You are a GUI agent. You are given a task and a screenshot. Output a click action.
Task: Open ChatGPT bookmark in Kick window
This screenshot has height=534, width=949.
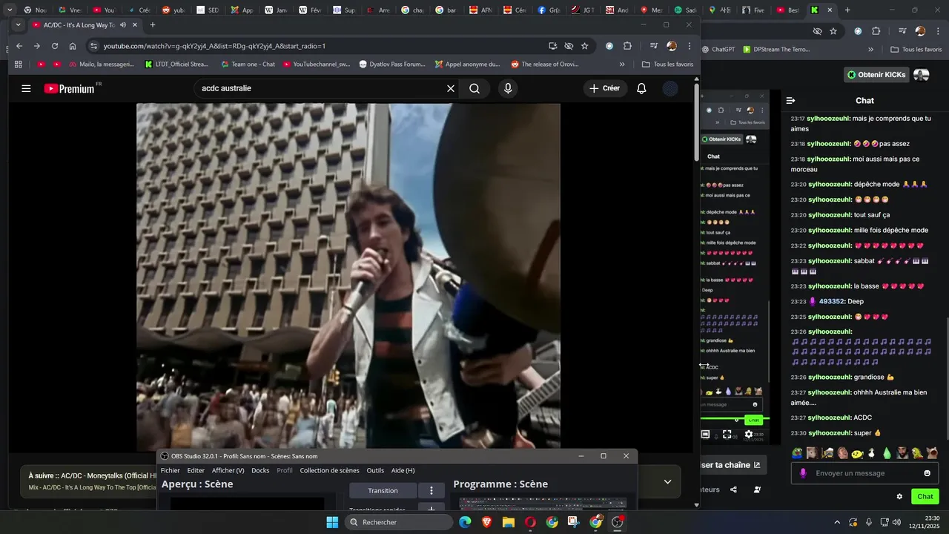(718, 50)
